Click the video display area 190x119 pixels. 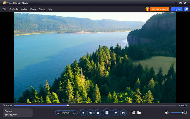click(x=95, y=58)
